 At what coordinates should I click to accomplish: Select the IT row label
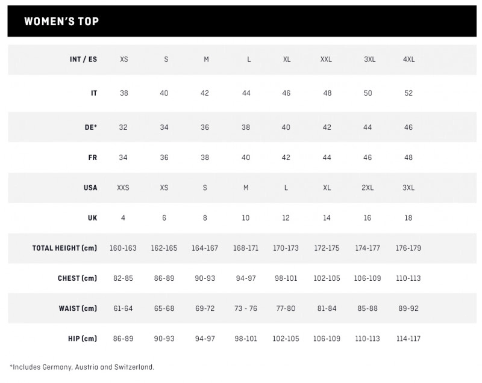point(93,93)
